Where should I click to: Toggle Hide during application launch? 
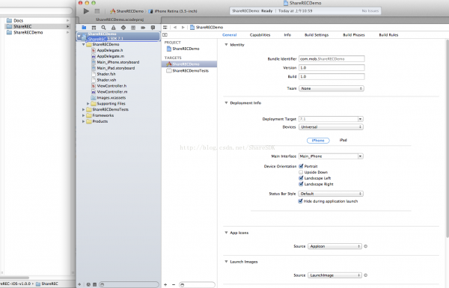pos(300,201)
